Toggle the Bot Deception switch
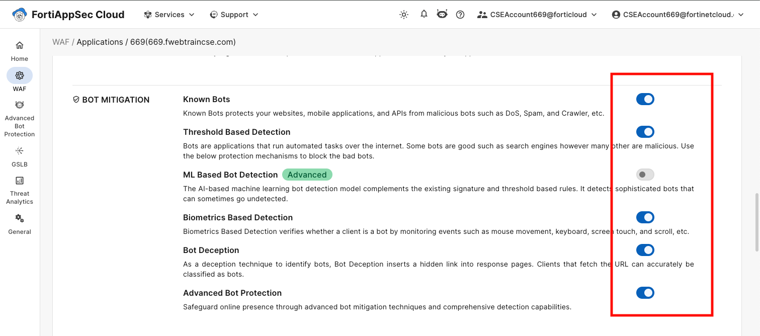Screen dimensions: 760x336 pos(645,250)
